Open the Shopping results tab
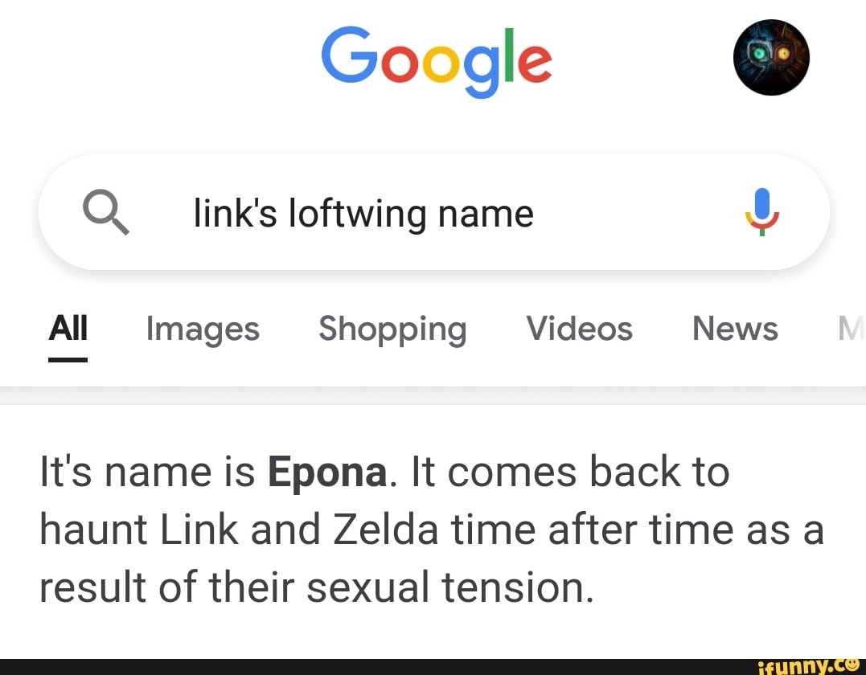The height and width of the screenshot is (675, 866). point(392,329)
